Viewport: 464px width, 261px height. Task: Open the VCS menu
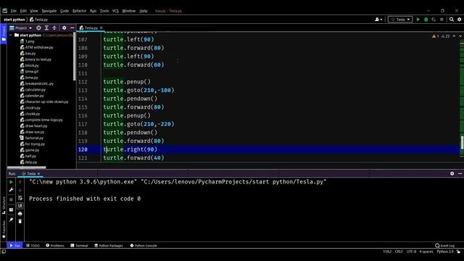(x=115, y=11)
